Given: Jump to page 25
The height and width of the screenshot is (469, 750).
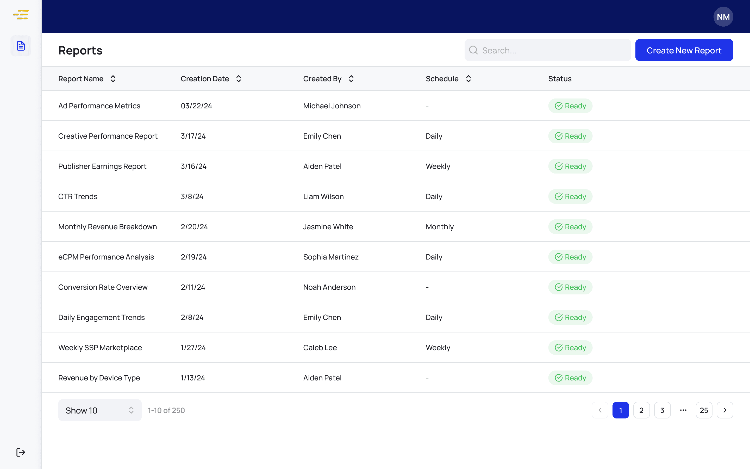Looking at the screenshot, I should point(704,410).
